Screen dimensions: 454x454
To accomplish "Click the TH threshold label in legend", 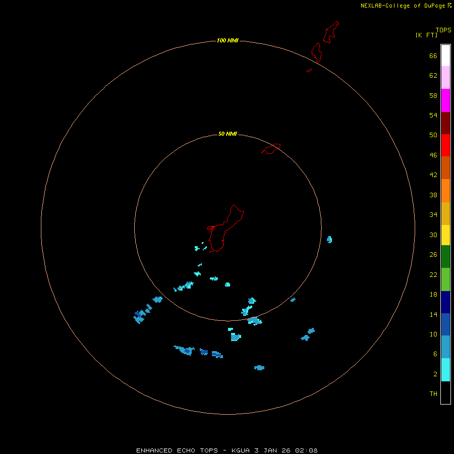I will (433, 394).
